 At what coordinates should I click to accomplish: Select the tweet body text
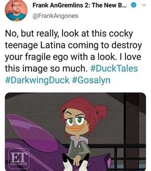point(73,57)
